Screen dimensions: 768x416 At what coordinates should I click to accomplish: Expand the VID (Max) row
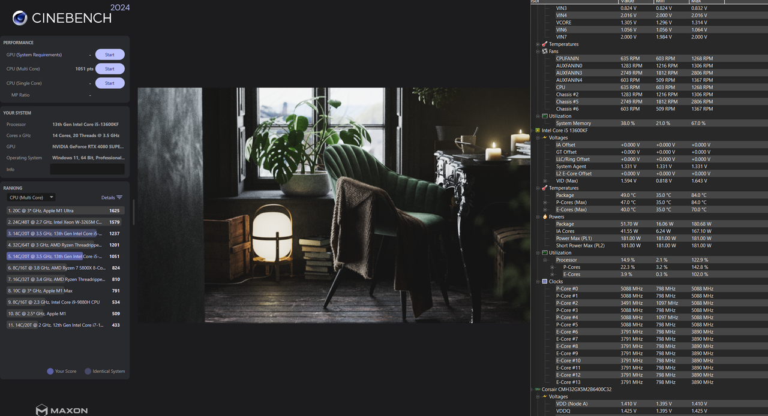[545, 181]
